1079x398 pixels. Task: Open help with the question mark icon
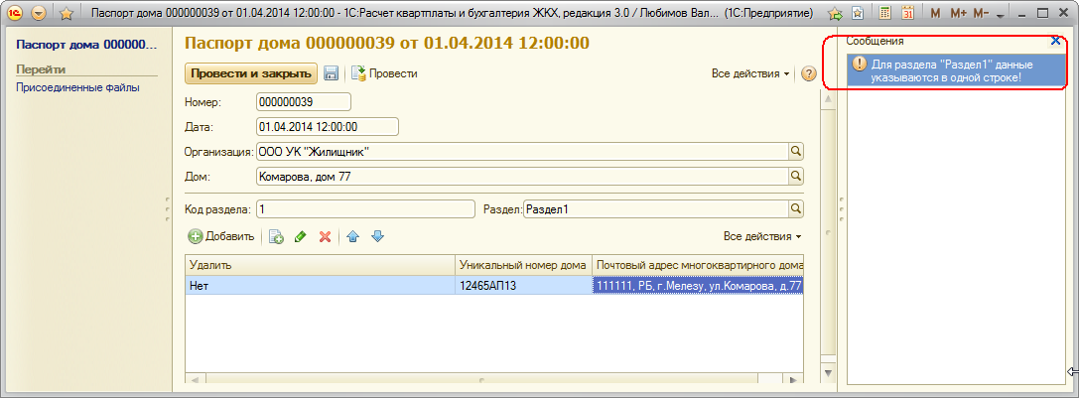click(x=809, y=73)
